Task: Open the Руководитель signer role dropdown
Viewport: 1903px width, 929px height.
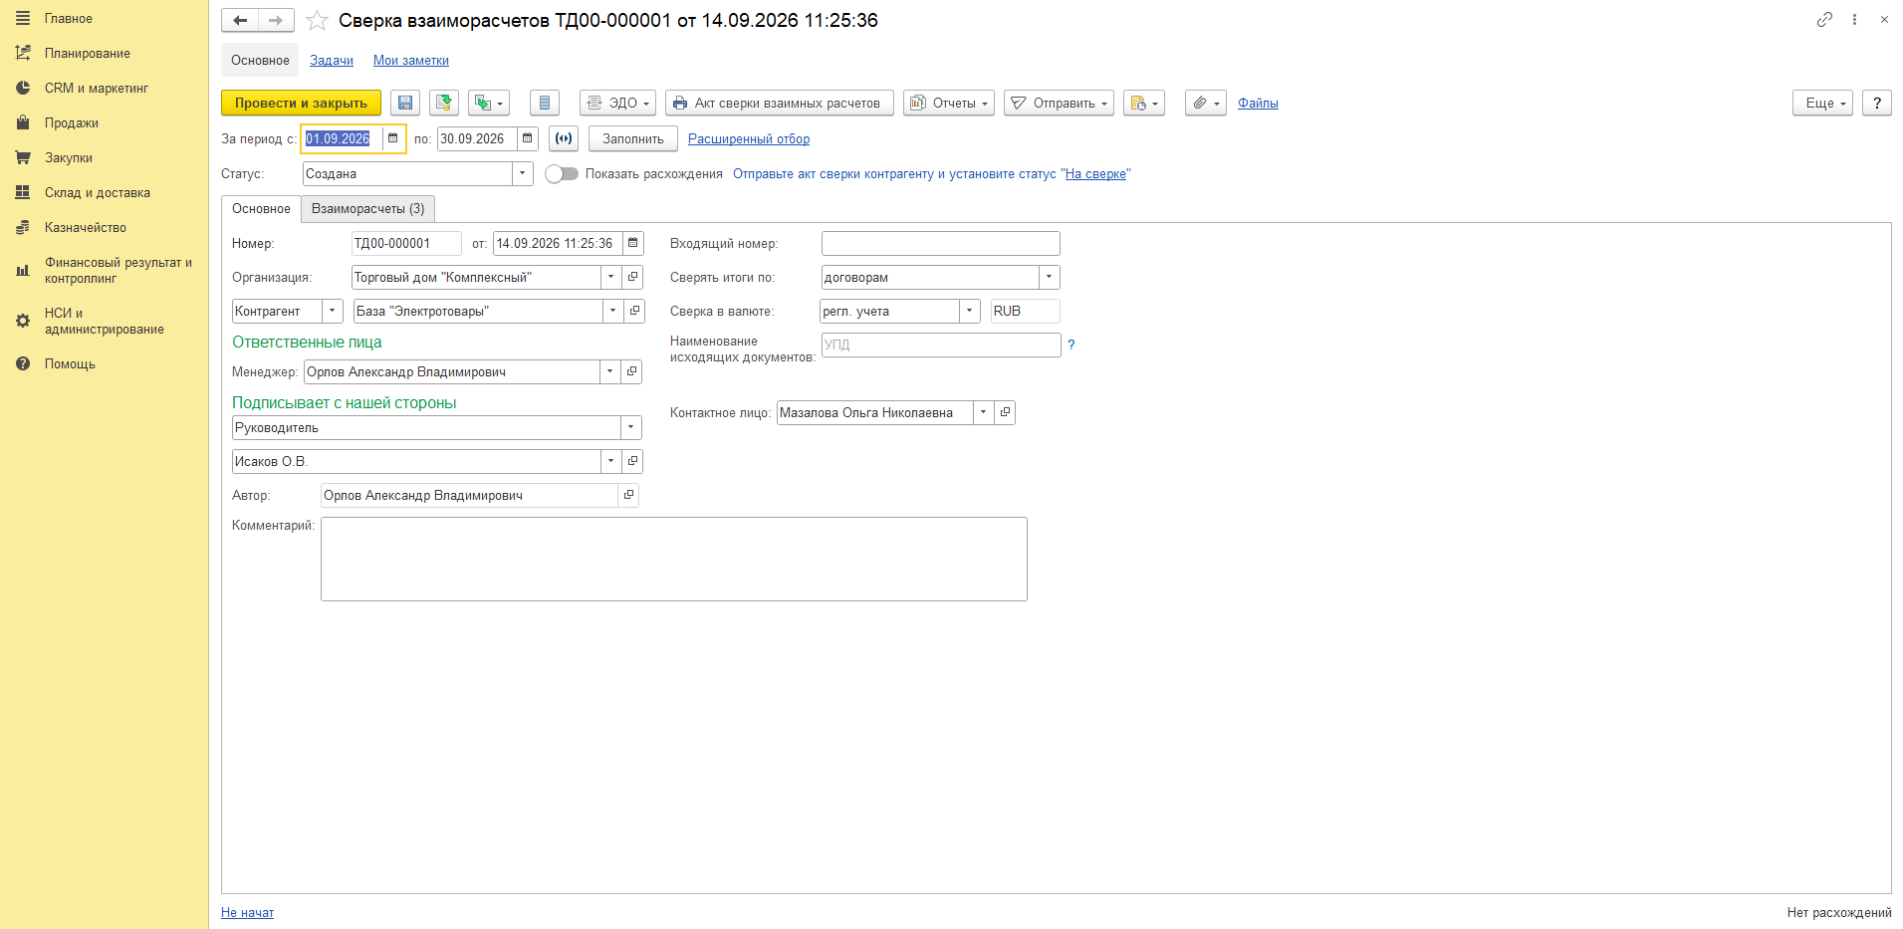Action: click(631, 427)
